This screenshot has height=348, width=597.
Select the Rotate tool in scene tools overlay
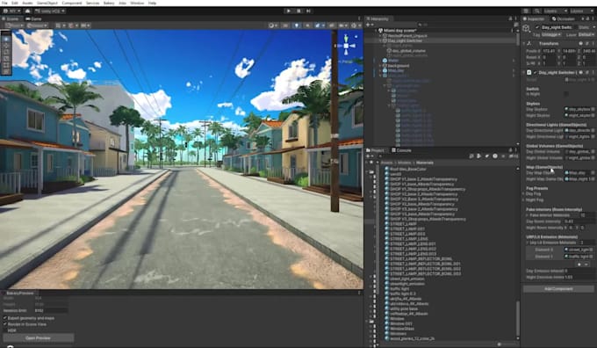click(x=6, y=52)
